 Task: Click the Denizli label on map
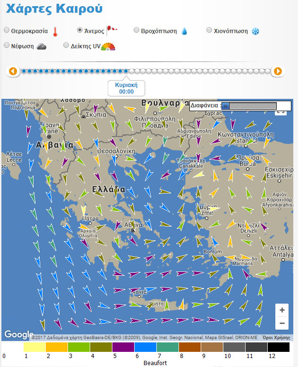point(248,231)
